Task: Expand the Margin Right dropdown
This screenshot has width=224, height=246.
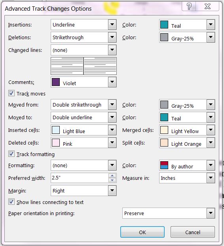Action: pos(112,191)
